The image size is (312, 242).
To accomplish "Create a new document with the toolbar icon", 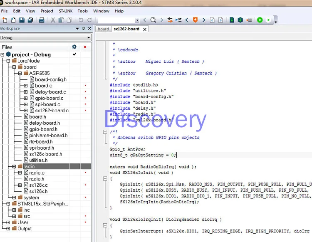I will click(x=5, y=20).
